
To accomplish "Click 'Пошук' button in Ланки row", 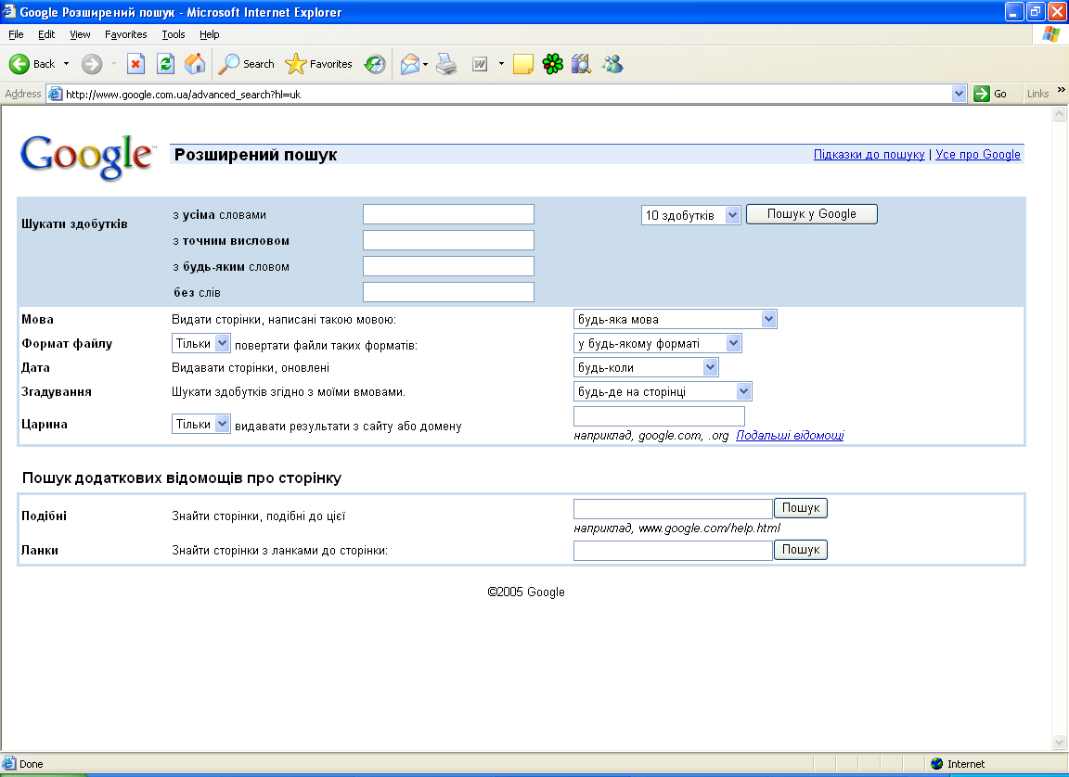I will tap(801, 550).
